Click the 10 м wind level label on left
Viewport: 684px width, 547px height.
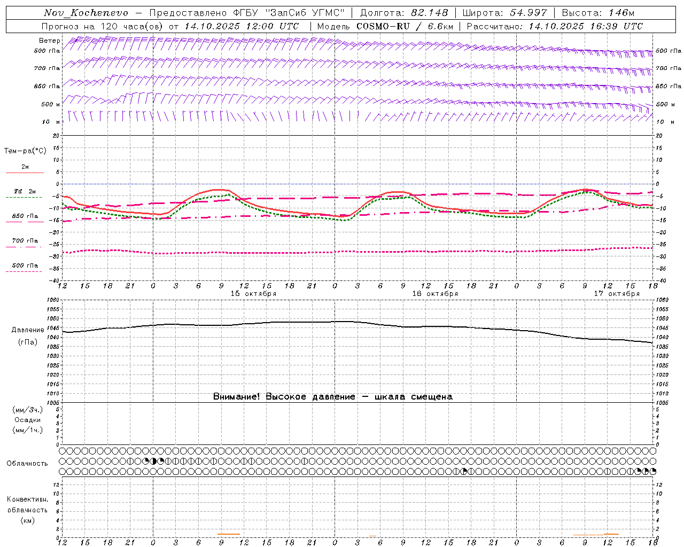coord(46,122)
